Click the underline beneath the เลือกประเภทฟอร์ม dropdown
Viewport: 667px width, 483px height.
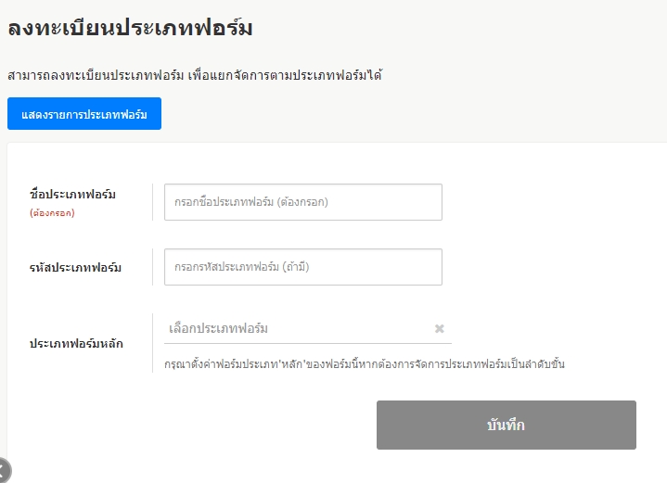pyautogui.click(x=307, y=344)
